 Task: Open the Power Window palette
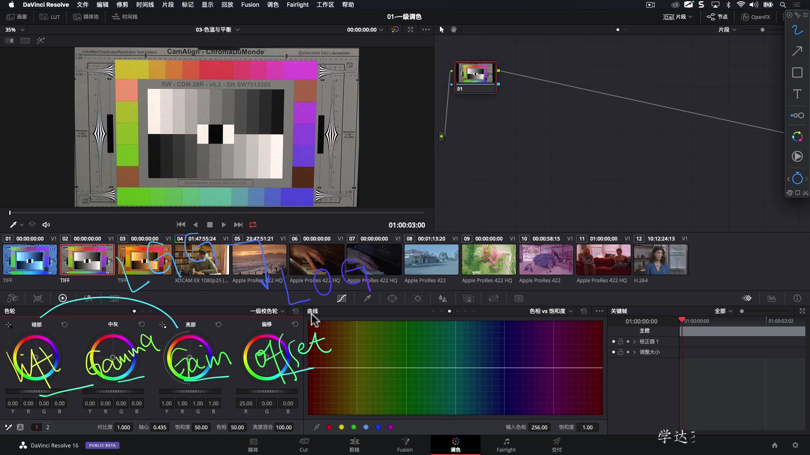point(392,298)
